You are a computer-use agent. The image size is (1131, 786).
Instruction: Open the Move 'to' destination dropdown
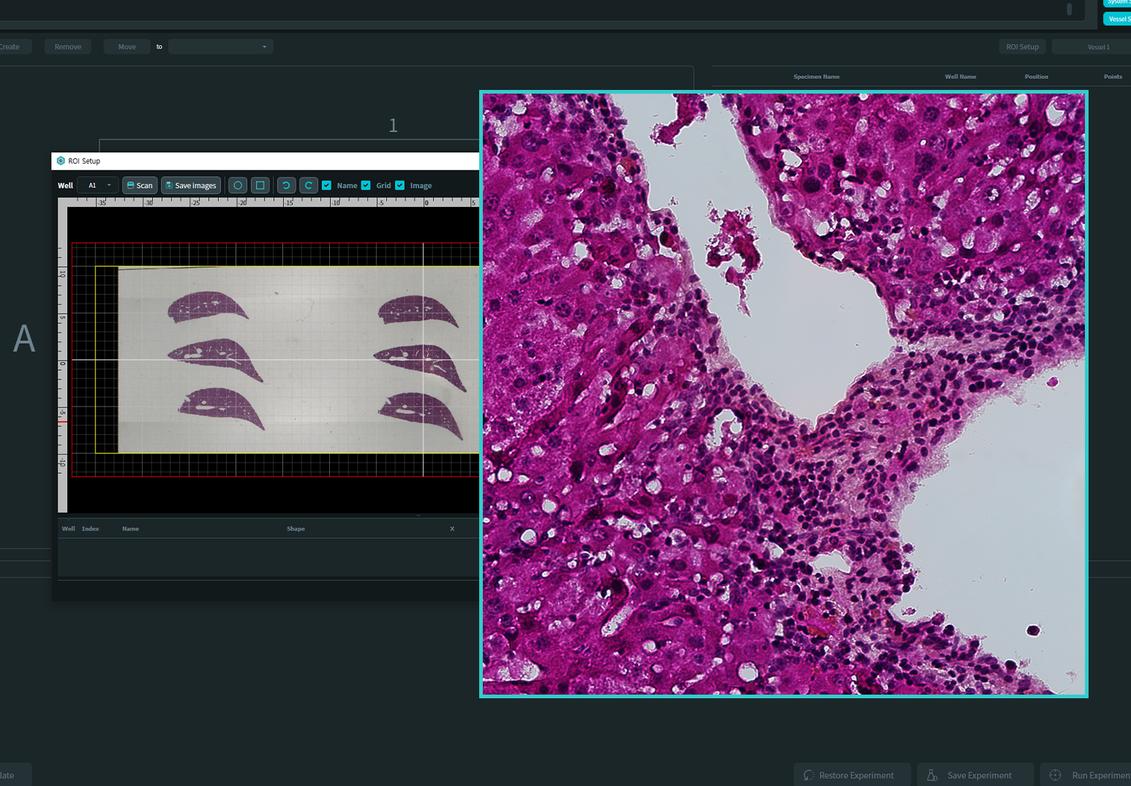[x=221, y=47]
